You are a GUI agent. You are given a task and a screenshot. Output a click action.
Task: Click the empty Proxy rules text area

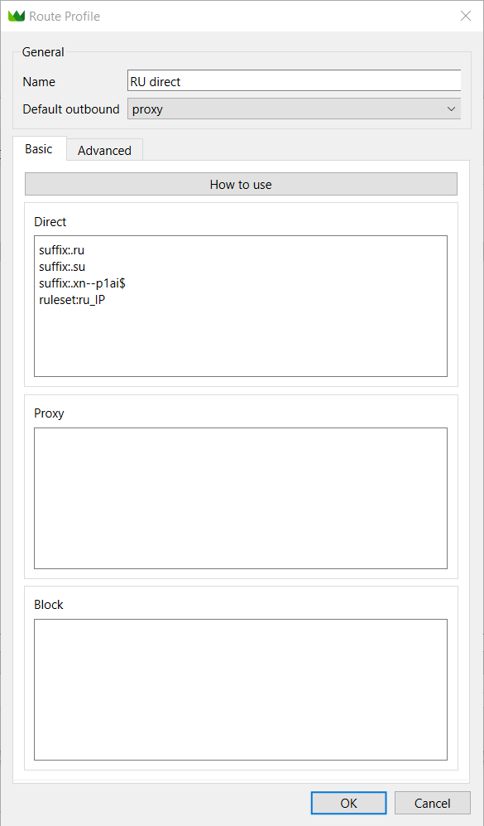241,498
